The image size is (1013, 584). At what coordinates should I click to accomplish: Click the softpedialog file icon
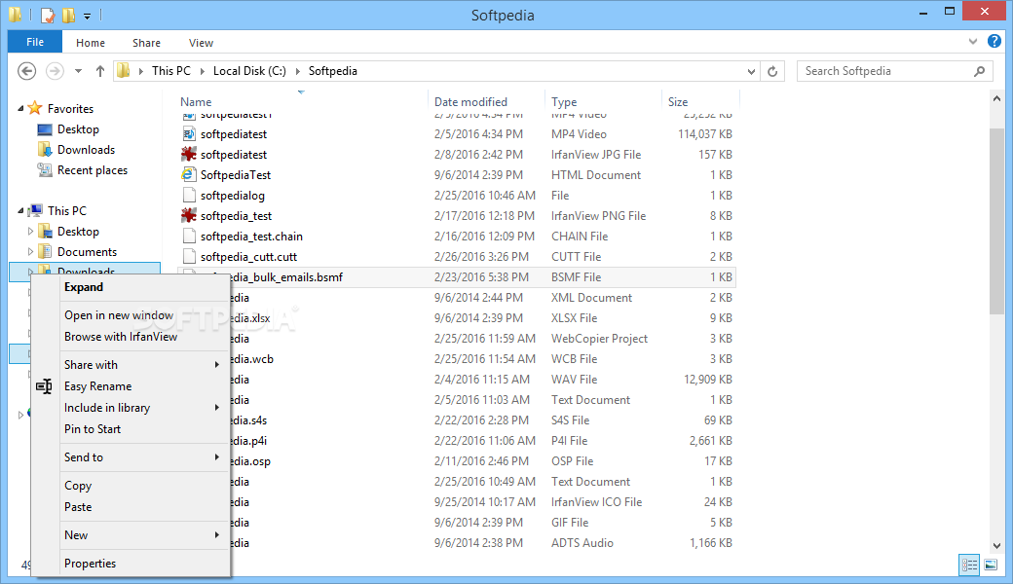[189, 195]
